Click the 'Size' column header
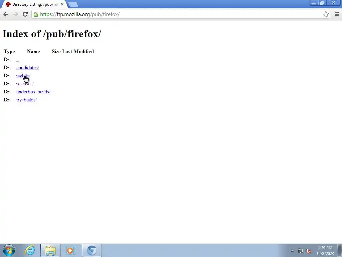Viewport: 342px width, 257px height. (56, 52)
